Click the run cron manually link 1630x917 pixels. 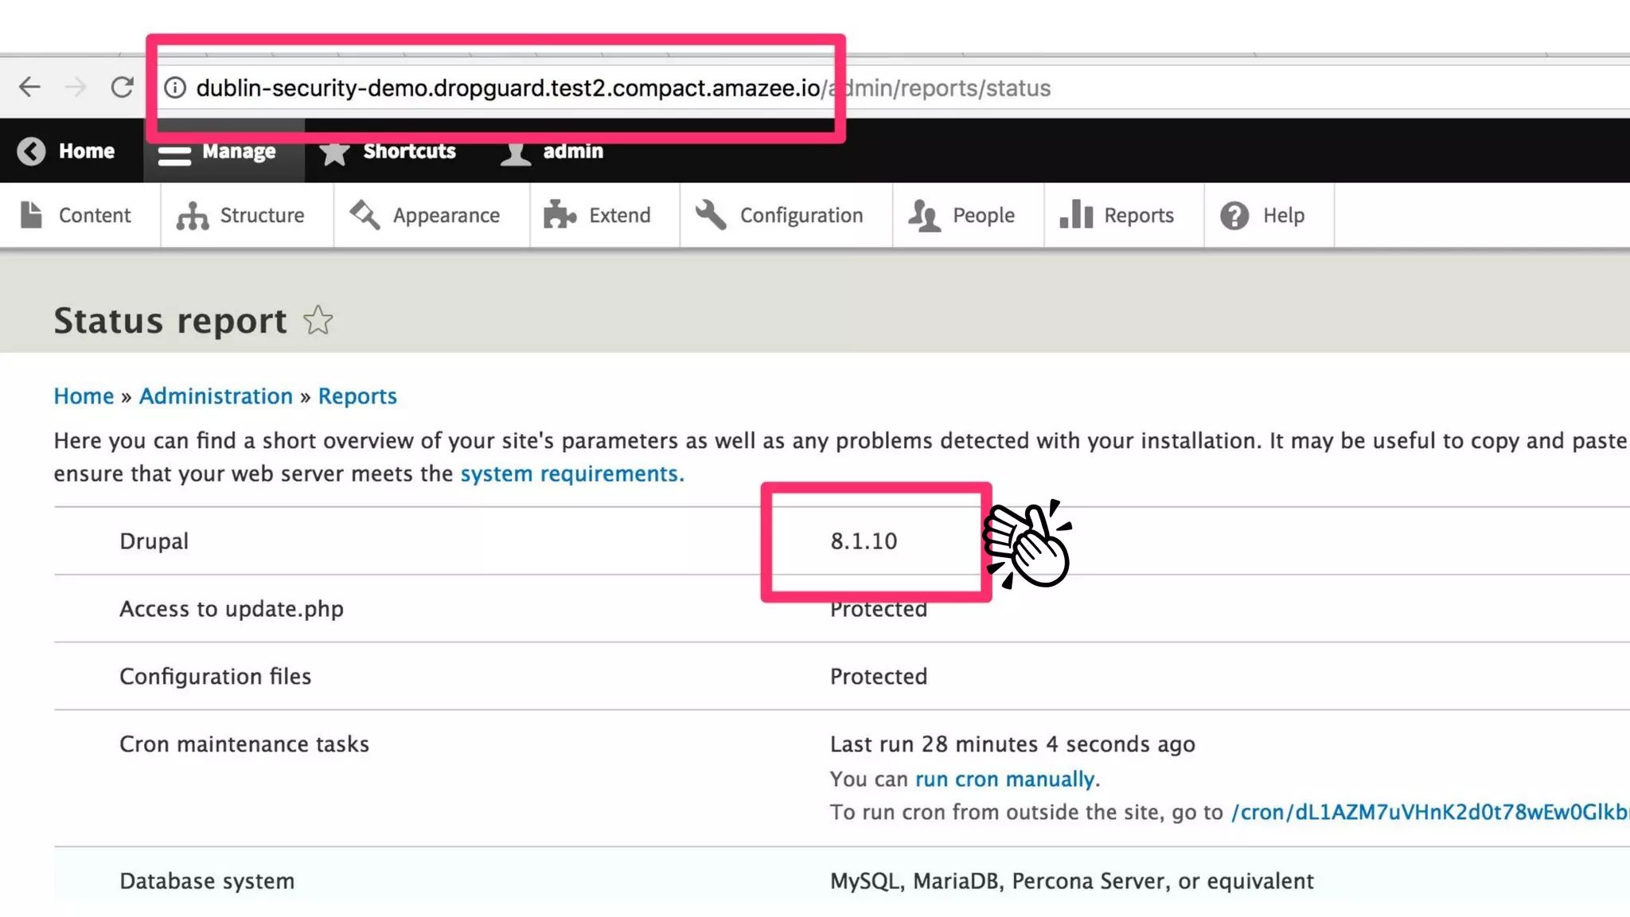1004,778
